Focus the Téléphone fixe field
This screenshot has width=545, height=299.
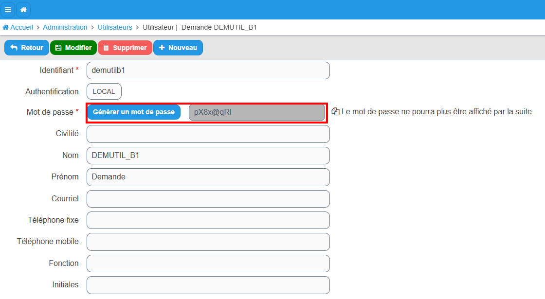208,220
